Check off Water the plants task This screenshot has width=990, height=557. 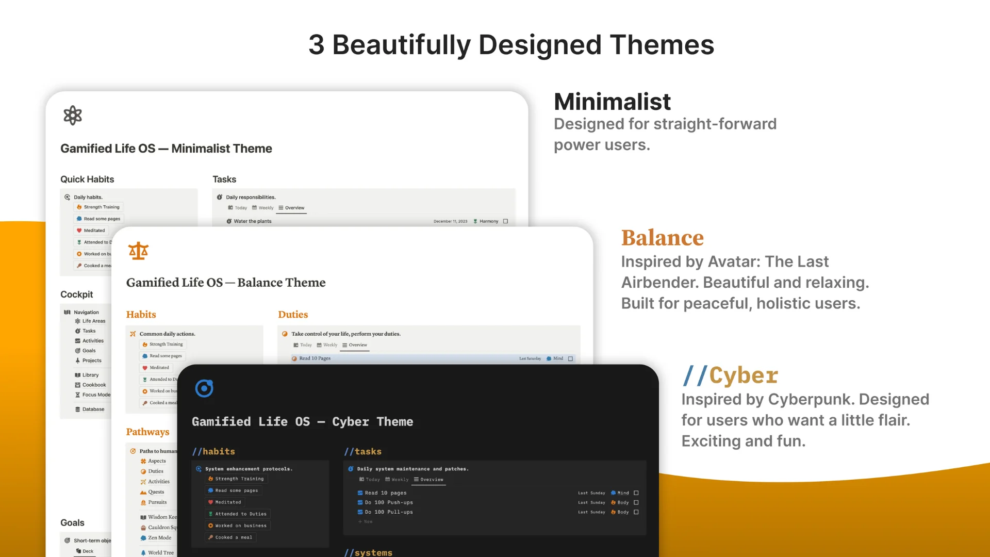505,221
